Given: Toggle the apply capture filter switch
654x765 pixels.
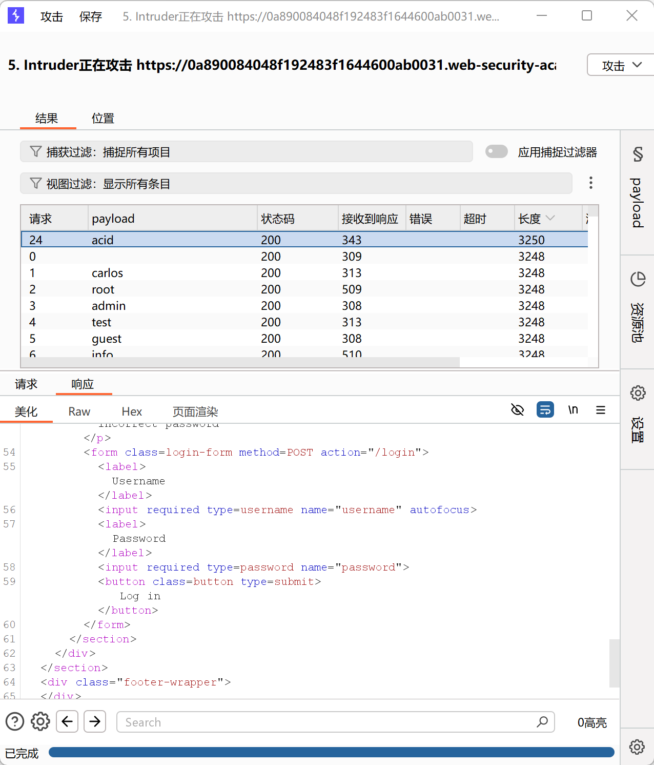Looking at the screenshot, I should [496, 152].
